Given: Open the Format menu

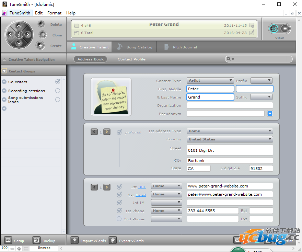Looking at the screenshot, I should (55, 13).
